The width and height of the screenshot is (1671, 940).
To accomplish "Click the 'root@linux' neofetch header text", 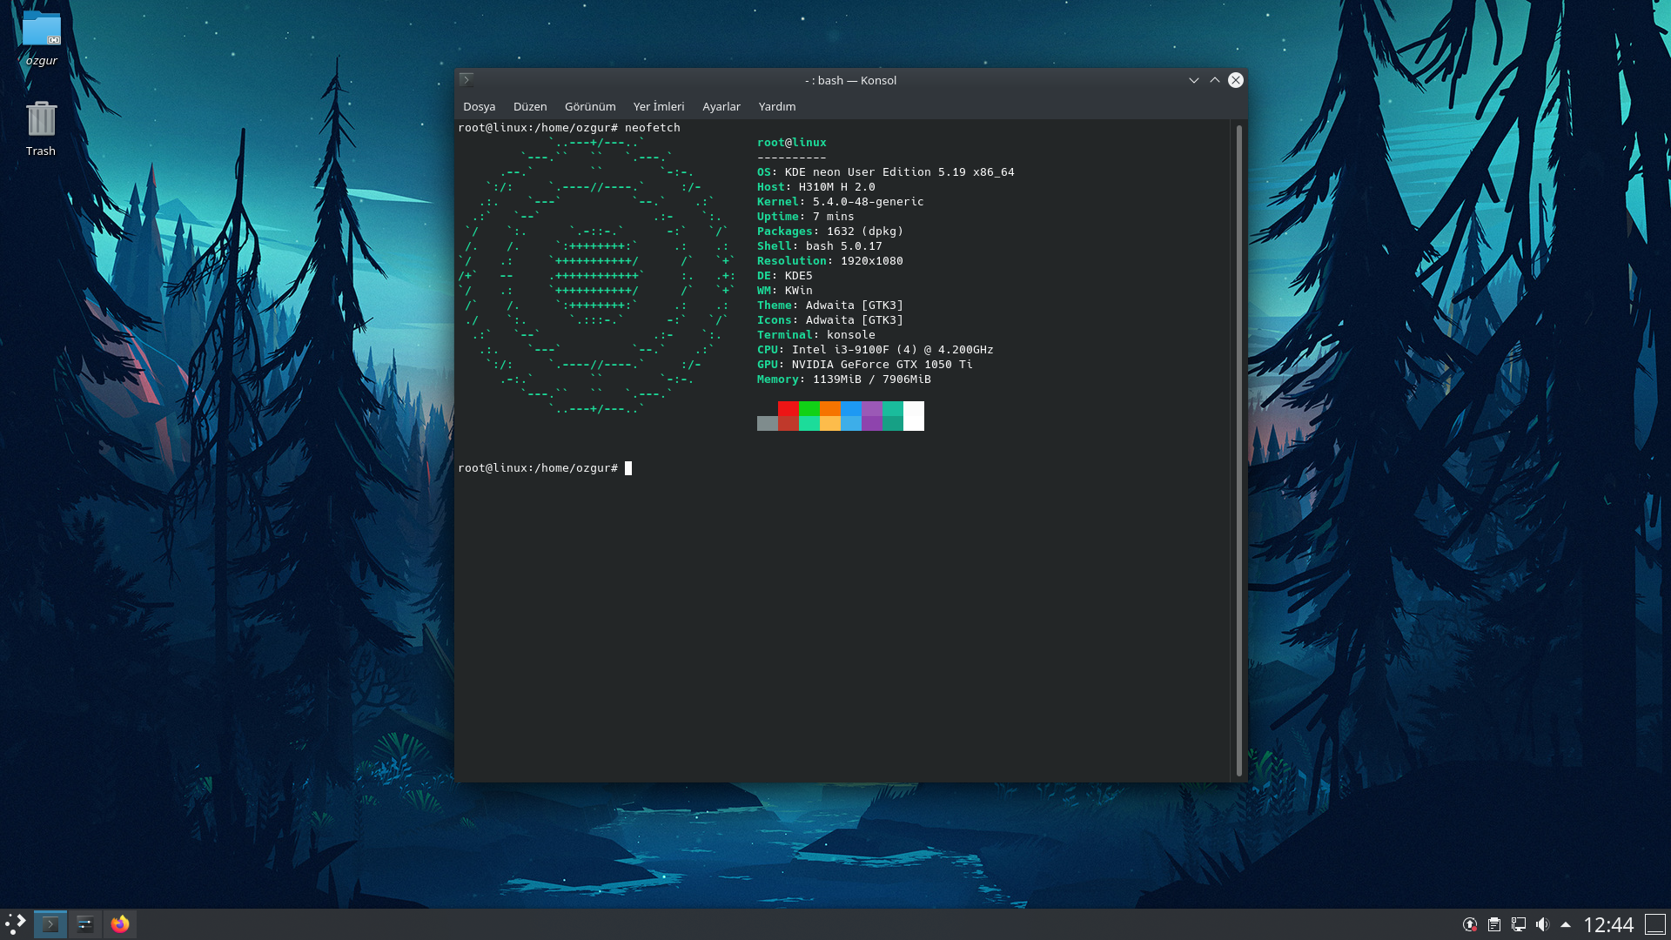I will (x=792, y=143).
